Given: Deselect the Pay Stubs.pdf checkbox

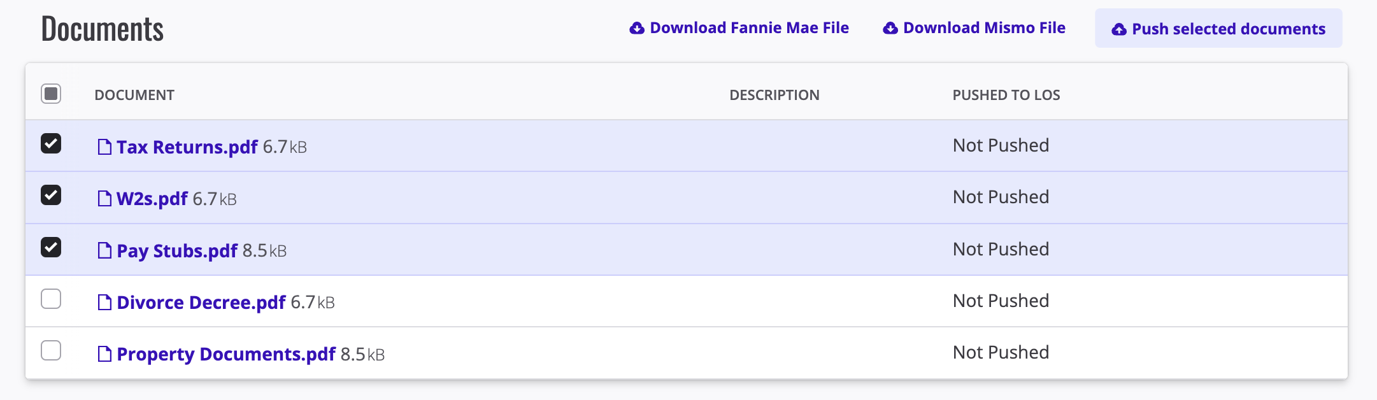Looking at the screenshot, I should 51,246.
